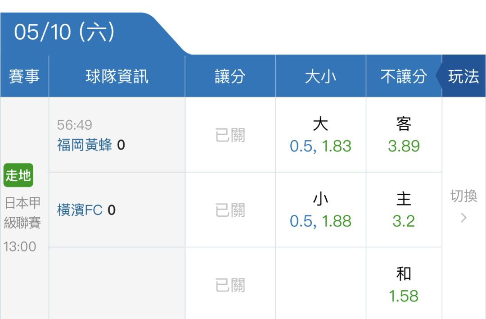The image size is (486, 319).
Task: Tap the 切換 chevron arrow
Action: (463, 218)
